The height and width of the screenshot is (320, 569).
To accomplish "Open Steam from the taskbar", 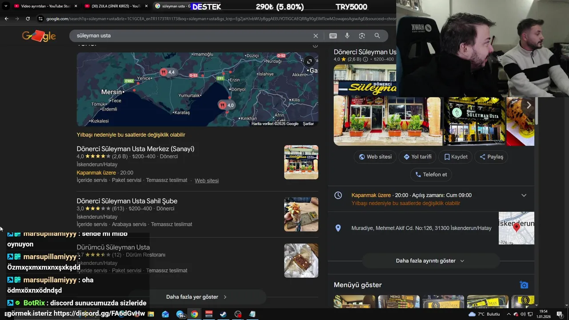I will pyautogui.click(x=223, y=314).
